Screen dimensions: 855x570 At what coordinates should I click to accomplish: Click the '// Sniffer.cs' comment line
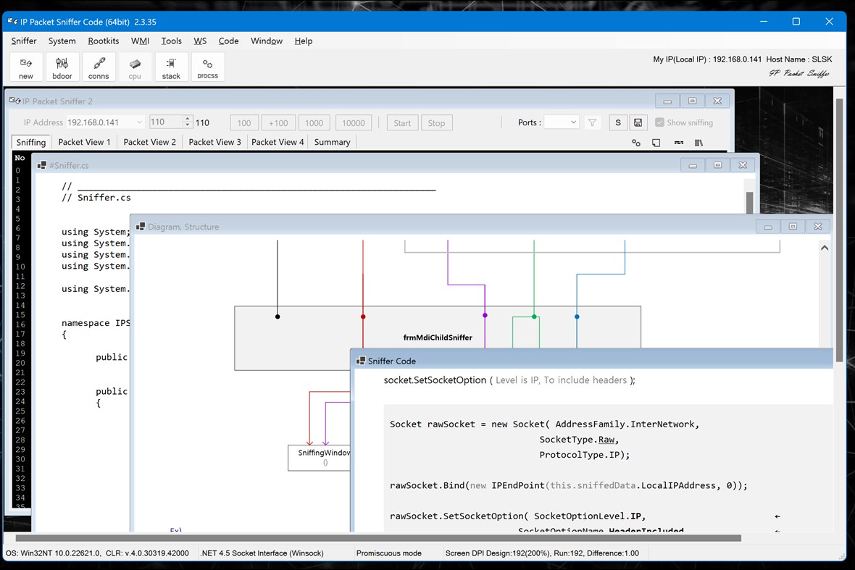click(x=96, y=197)
